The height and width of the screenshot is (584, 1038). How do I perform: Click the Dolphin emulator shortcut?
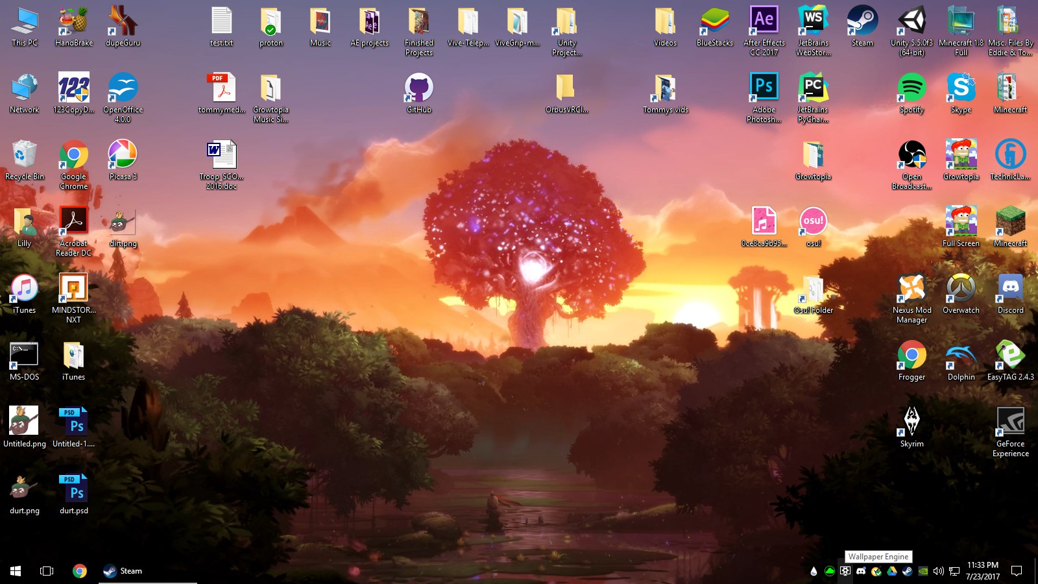(961, 361)
